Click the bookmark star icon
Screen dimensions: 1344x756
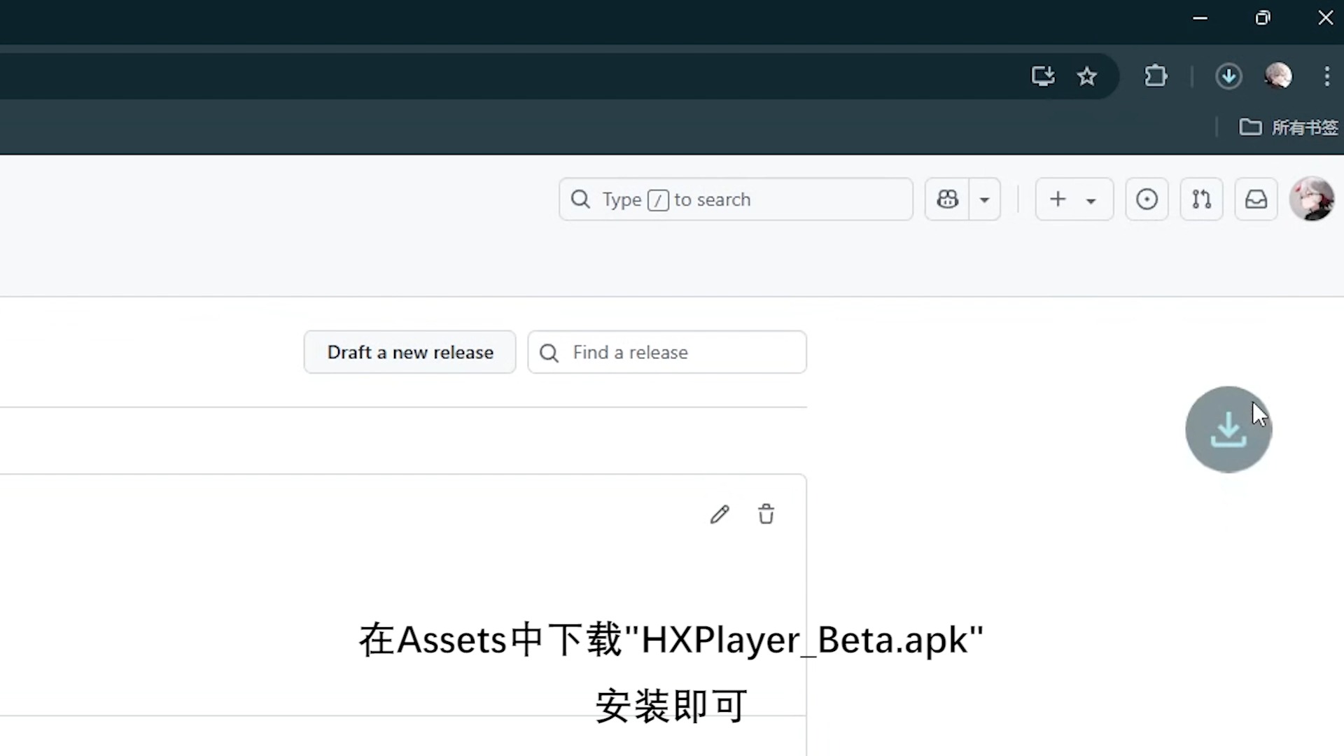tap(1086, 75)
